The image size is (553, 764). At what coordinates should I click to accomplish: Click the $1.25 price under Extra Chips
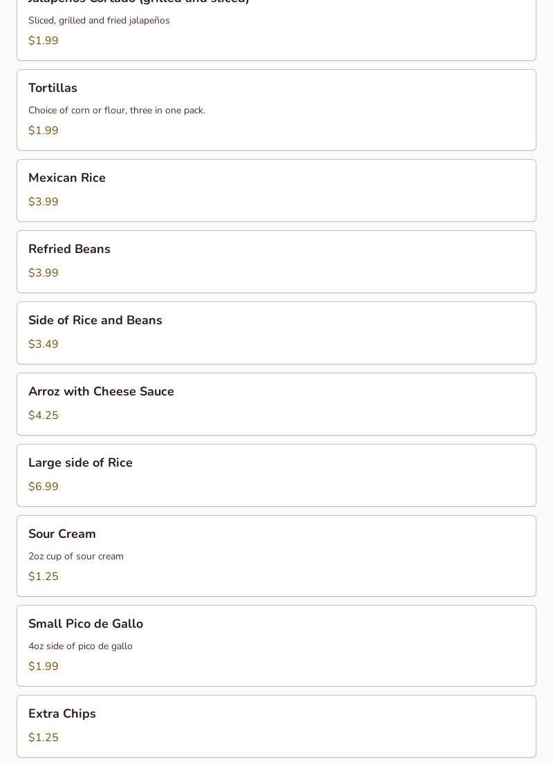point(44,737)
